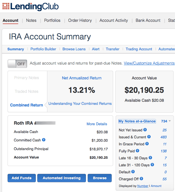Open help icon next to Committed Cash
The height and width of the screenshot is (192, 175).
pyautogui.click(x=44, y=140)
